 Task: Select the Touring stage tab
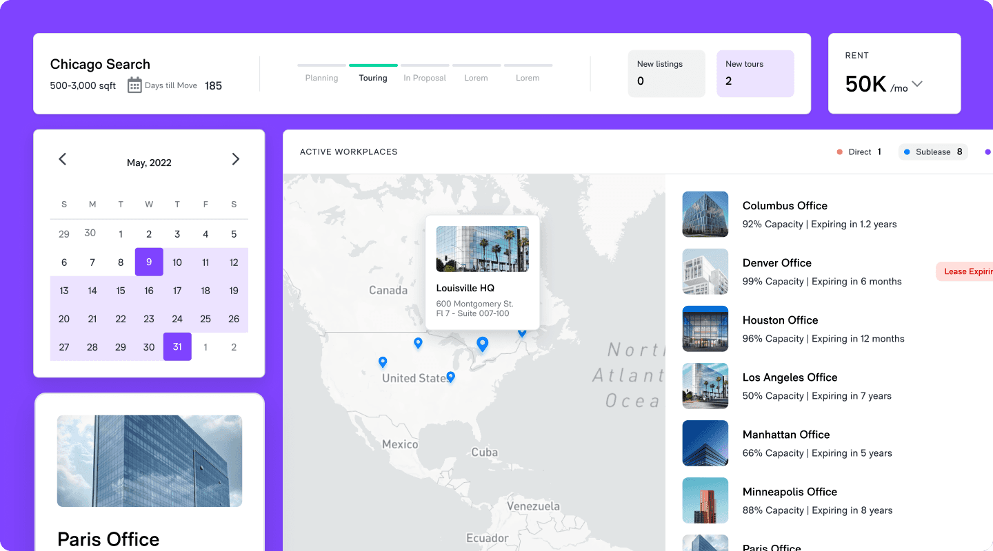[x=373, y=73]
